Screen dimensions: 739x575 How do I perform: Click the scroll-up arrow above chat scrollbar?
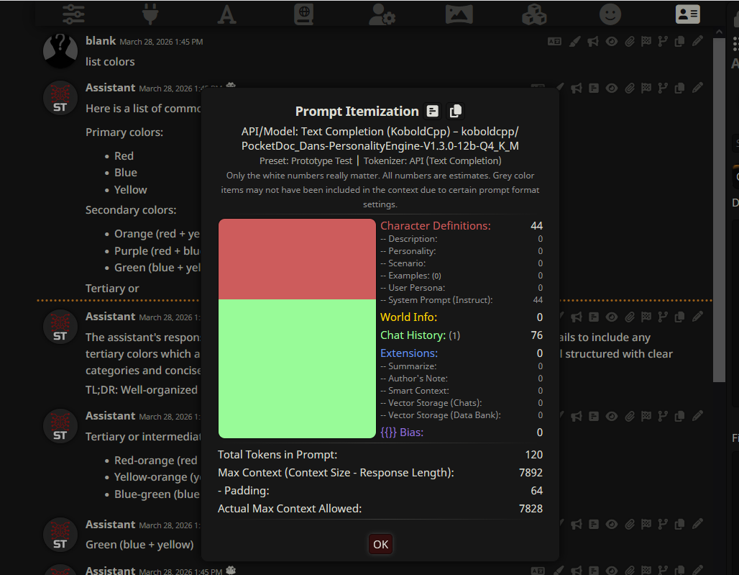click(719, 32)
